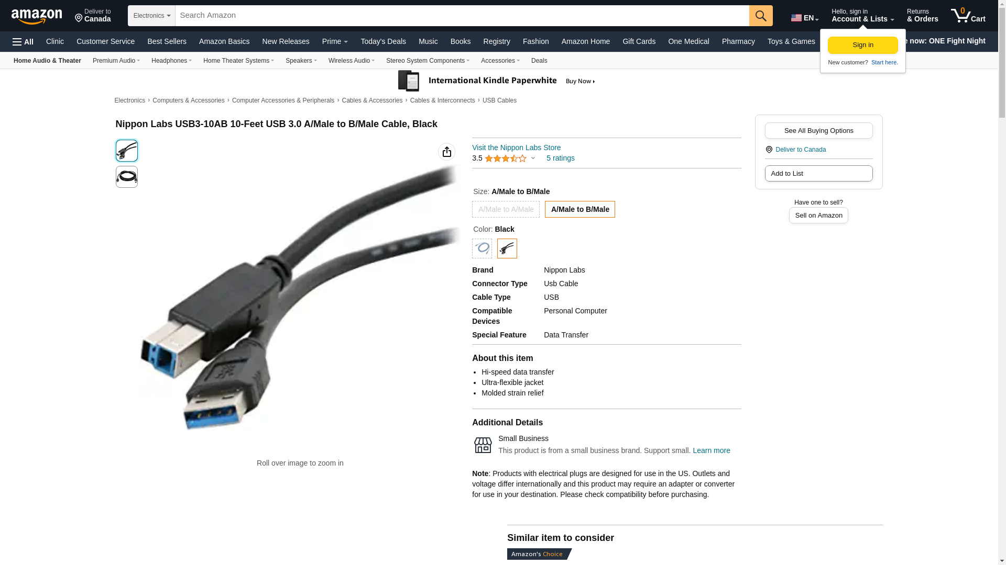
Task: Click the share icon above product image
Action: click(446, 152)
